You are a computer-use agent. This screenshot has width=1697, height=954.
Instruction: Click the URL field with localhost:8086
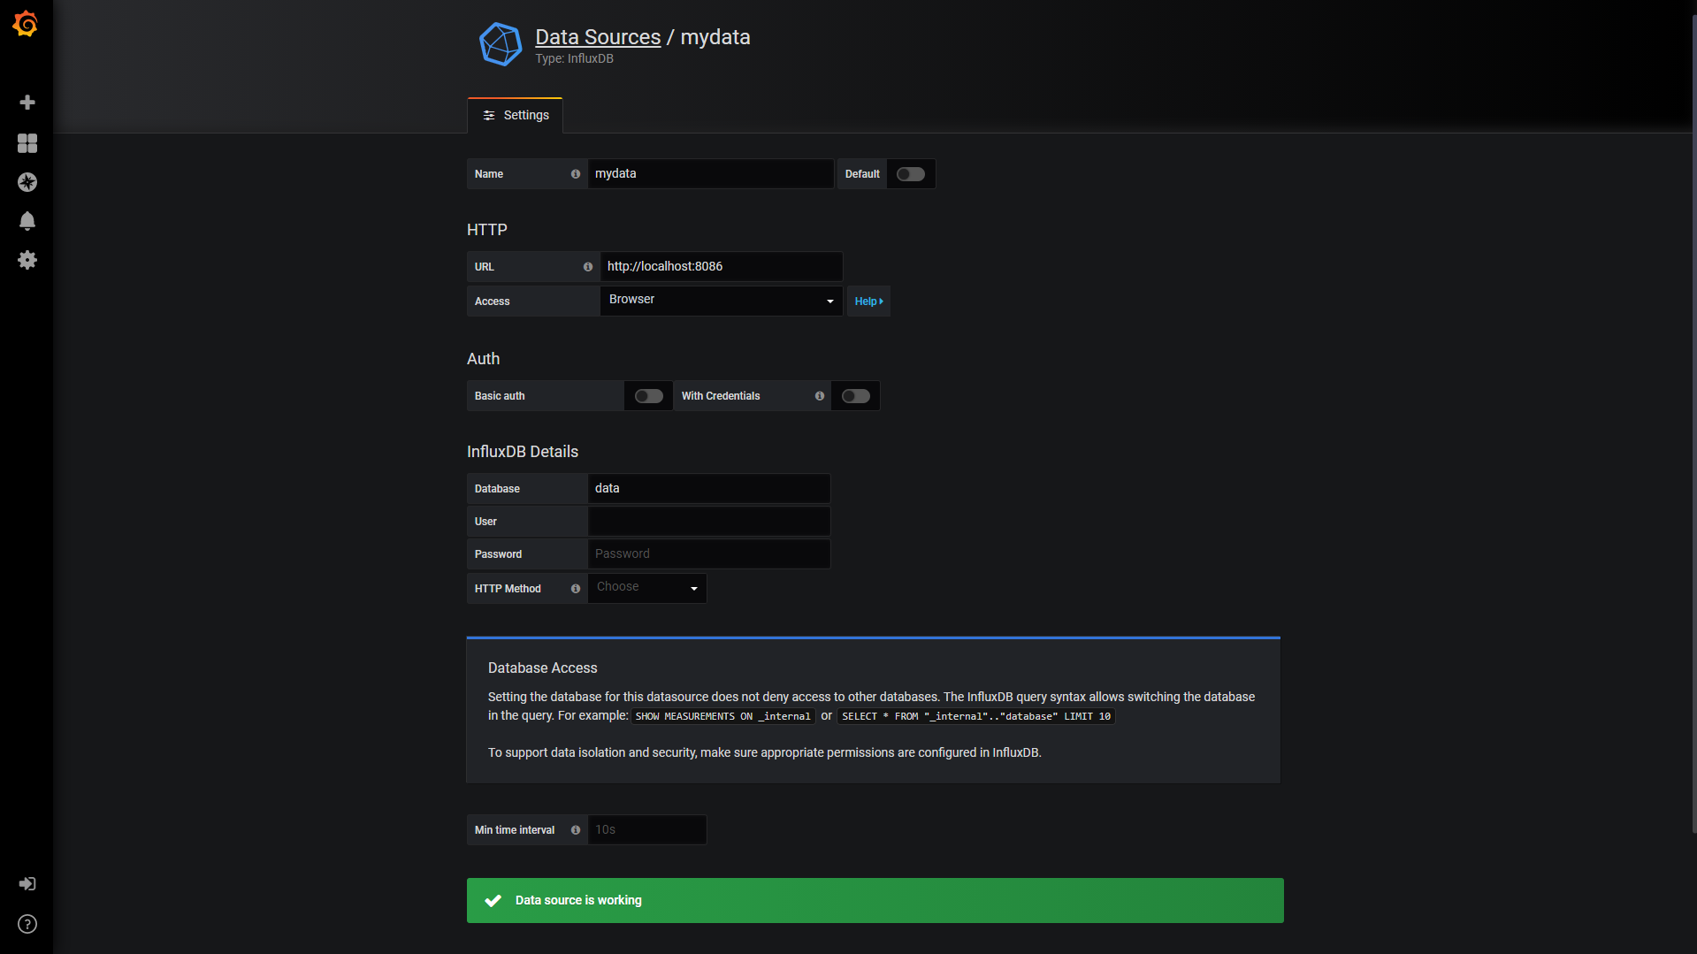click(720, 267)
